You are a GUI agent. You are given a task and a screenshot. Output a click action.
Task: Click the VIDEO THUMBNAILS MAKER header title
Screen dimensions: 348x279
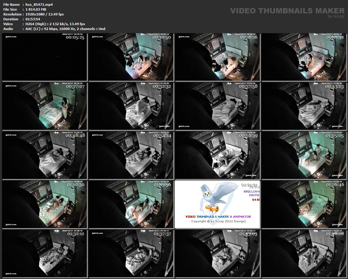click(287, 11)
